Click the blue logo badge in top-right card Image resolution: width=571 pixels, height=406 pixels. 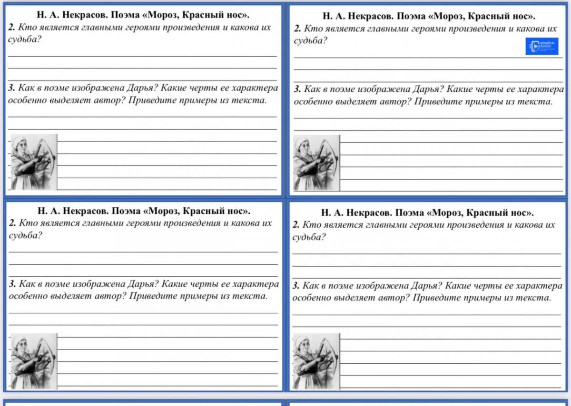(x=541, y=47)
